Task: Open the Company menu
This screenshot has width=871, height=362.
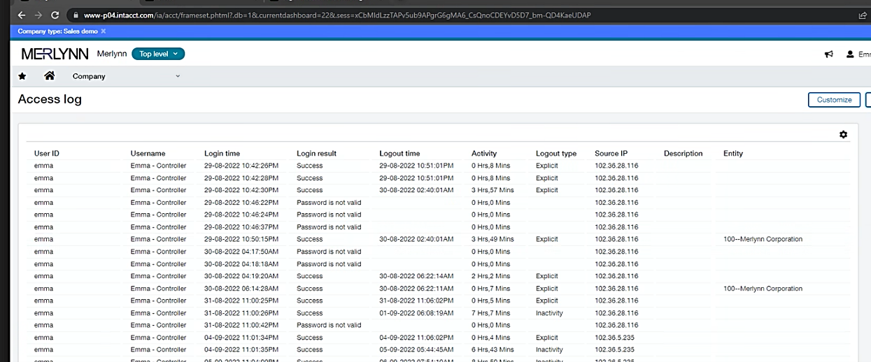Action: tap(89, 76)
